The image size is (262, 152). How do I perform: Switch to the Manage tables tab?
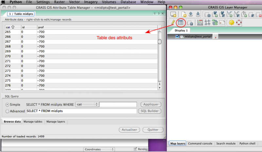pos(33,122)
